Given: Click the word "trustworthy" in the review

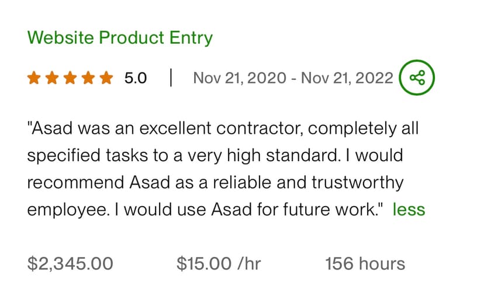Looking at the screenshot, I should pos(357,182).
